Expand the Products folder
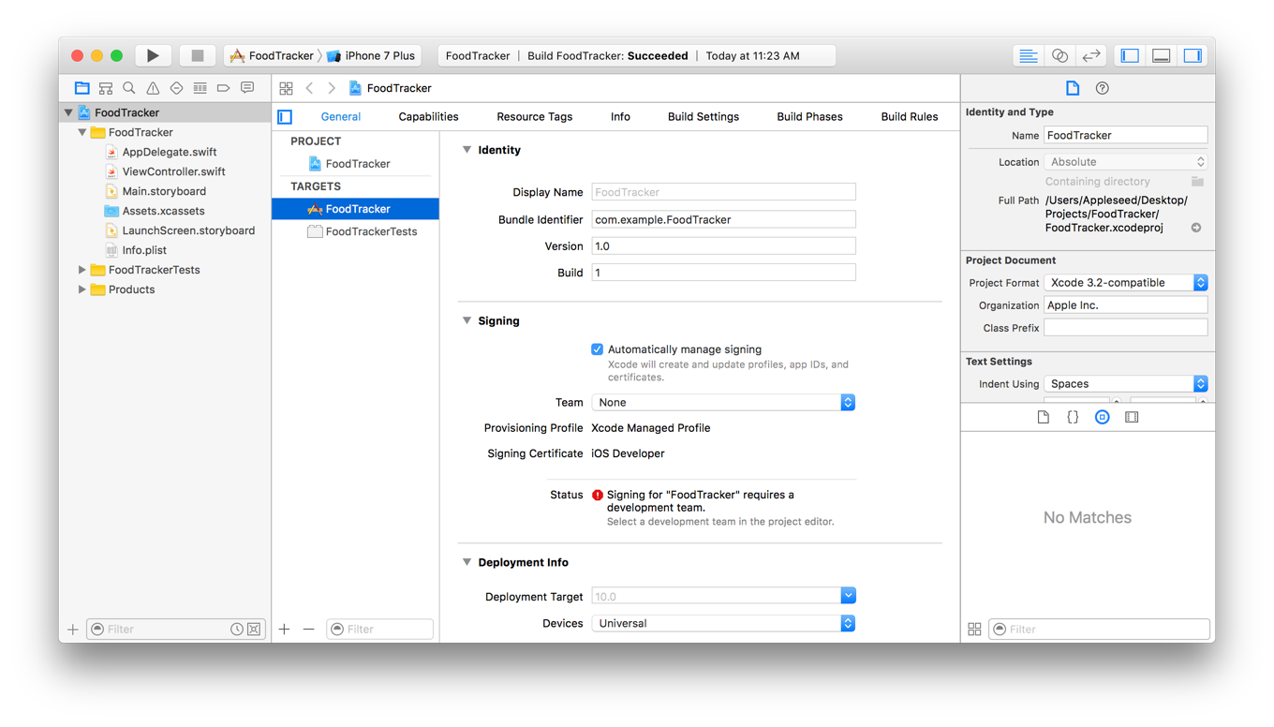The width and height of the screenshot is (1274, 727). (82, 289)
